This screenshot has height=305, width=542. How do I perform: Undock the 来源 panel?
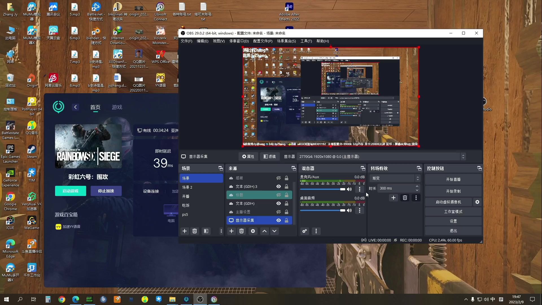[x=294, y=168]
